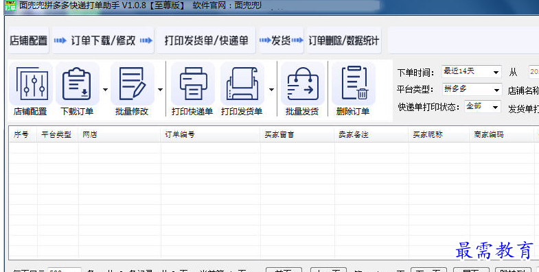
Task: Select the 发货 workflow step
Action: tap(282, 40)
